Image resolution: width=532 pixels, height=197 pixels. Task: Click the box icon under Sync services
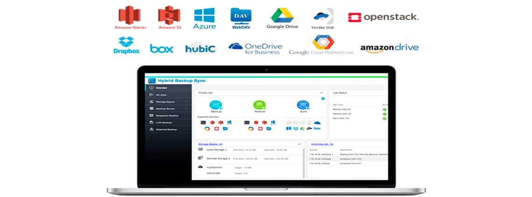(317, 128)
